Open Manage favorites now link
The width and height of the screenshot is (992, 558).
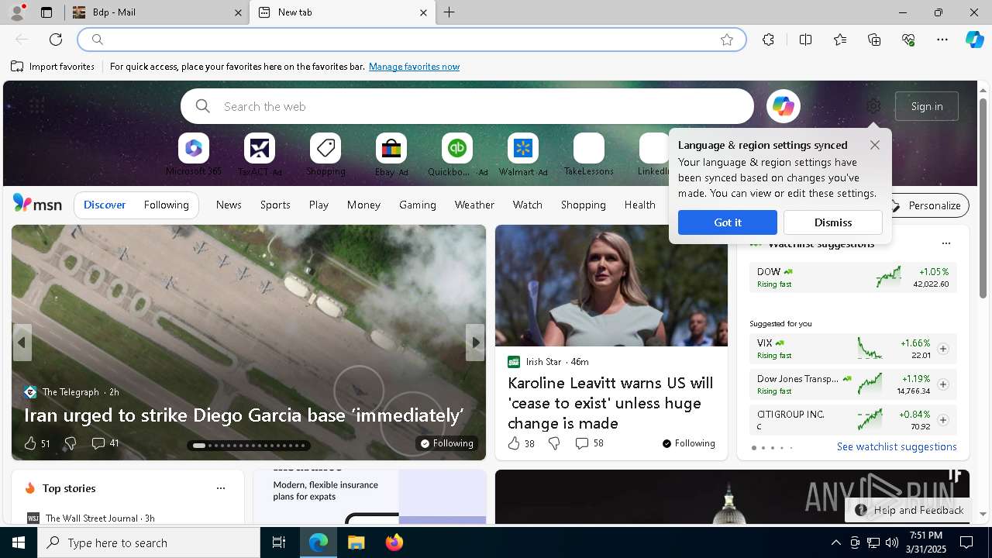(415, 67)
